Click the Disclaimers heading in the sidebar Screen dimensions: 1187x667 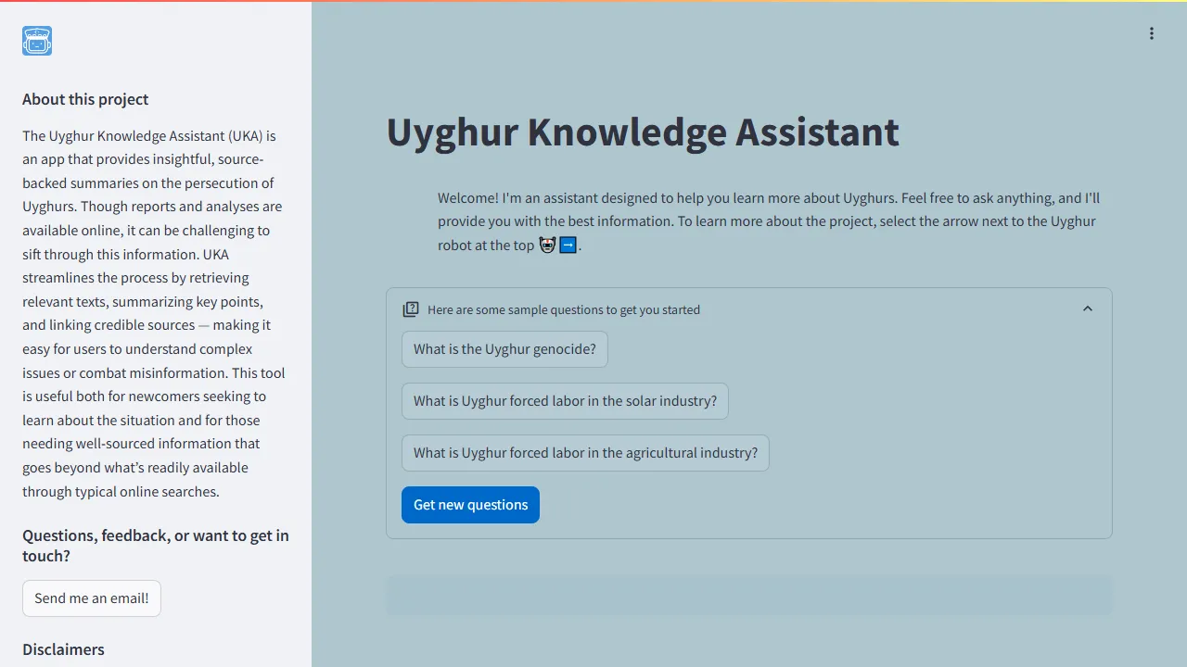[x=62, y=649]
